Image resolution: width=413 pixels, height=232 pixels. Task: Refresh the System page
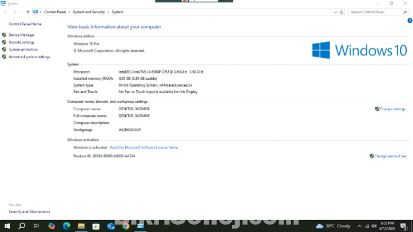341,12
